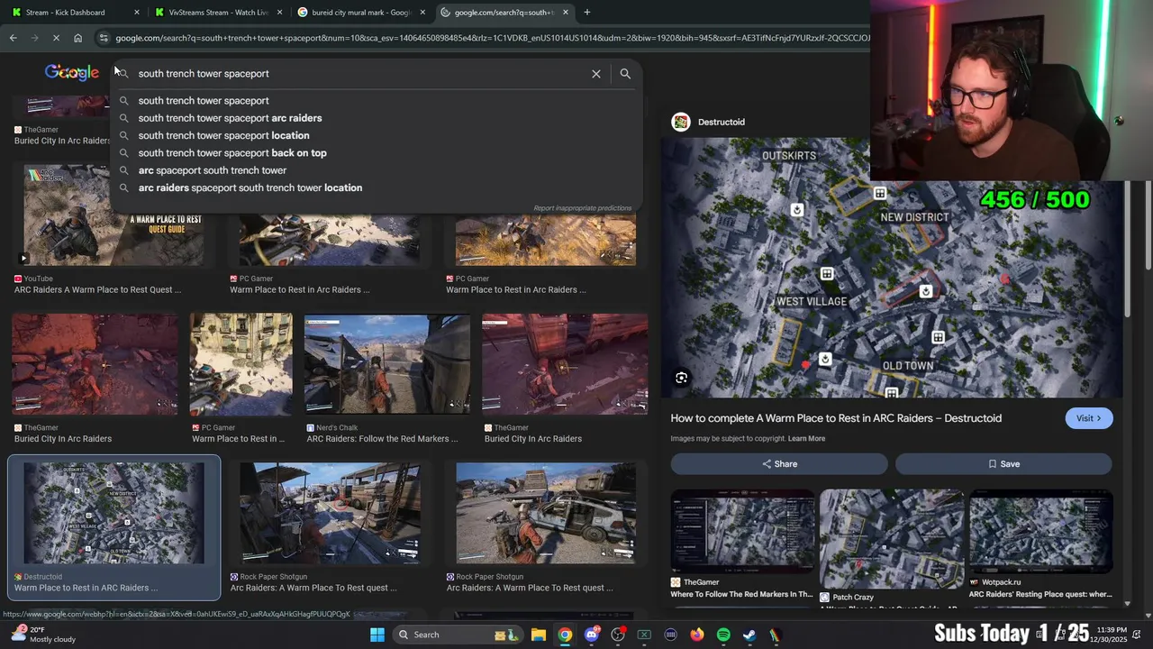The height and width of the screenshot is (649, 1153).
Task: Open Firefox from the taskbar
Action: pos(697,635)
